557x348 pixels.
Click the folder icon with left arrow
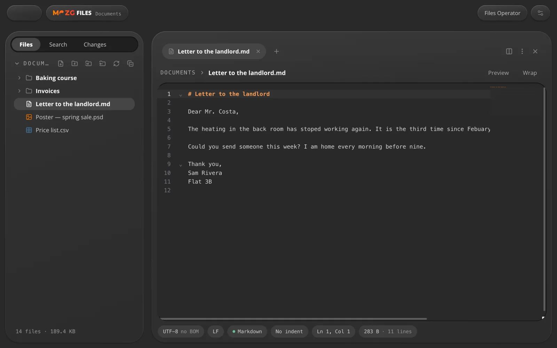[x=102, y=63]
